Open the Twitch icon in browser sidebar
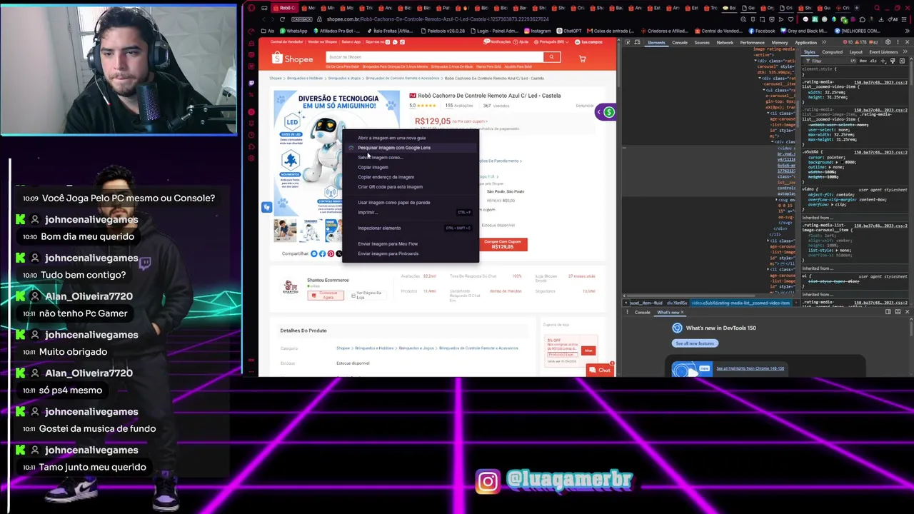The height and width of the screenshot is (514, 914). (x=251, y=84)
